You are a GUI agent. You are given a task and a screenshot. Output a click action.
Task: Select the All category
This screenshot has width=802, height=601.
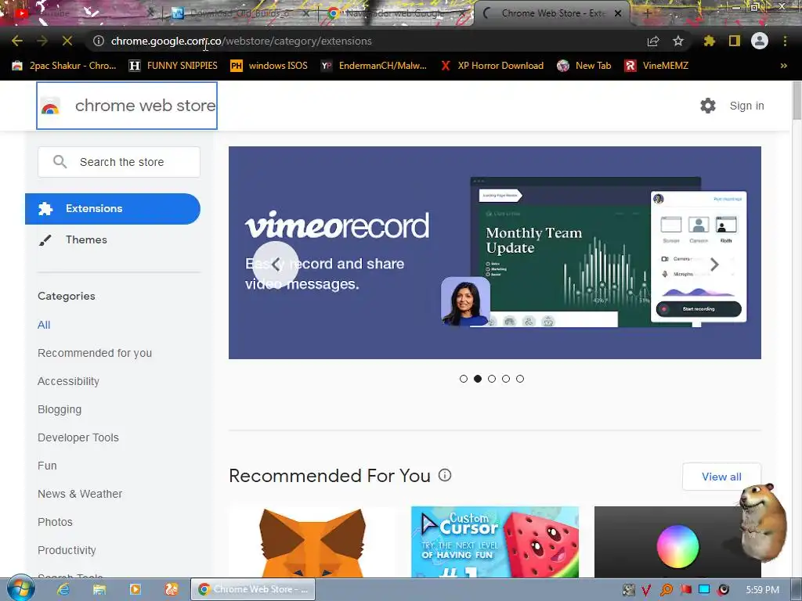(44, 325)
